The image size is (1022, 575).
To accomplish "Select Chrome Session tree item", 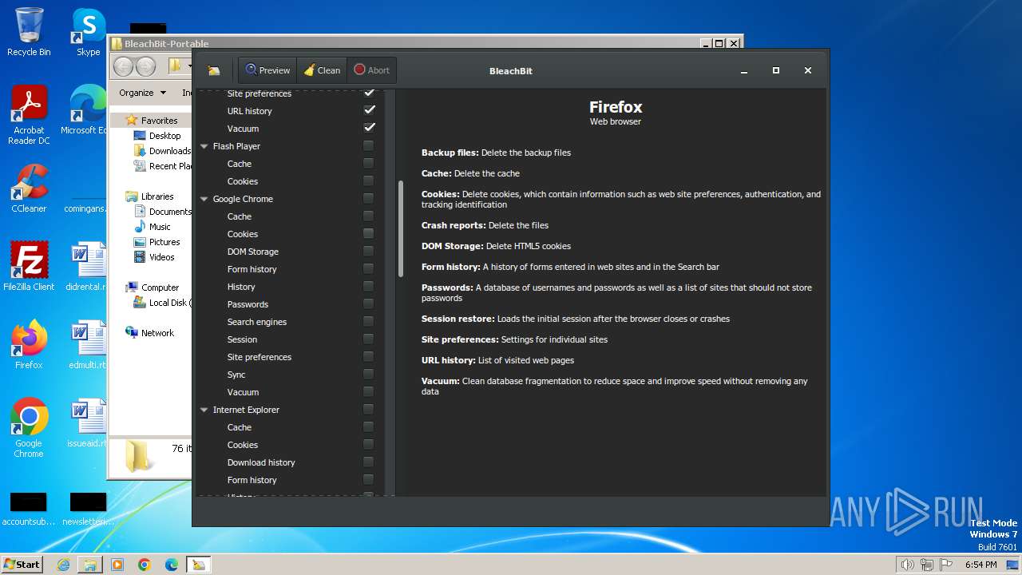I will [x=242, y=339].
